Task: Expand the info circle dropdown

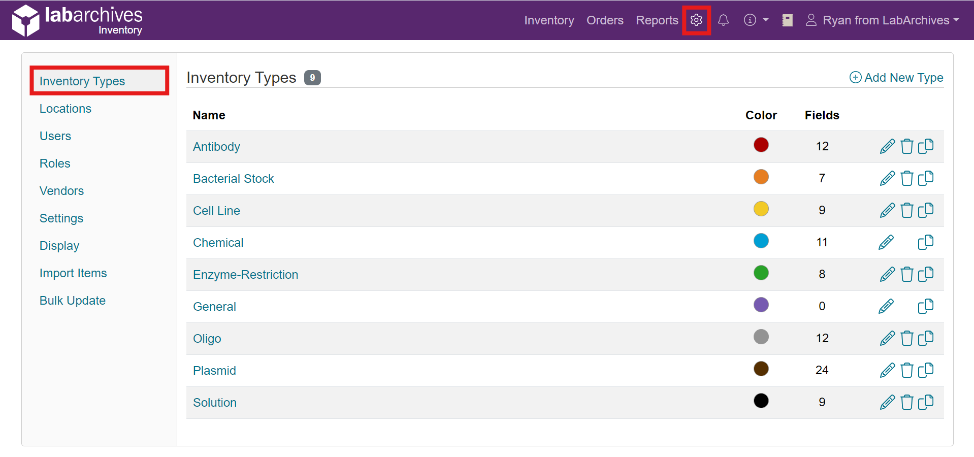Action: 756,20
